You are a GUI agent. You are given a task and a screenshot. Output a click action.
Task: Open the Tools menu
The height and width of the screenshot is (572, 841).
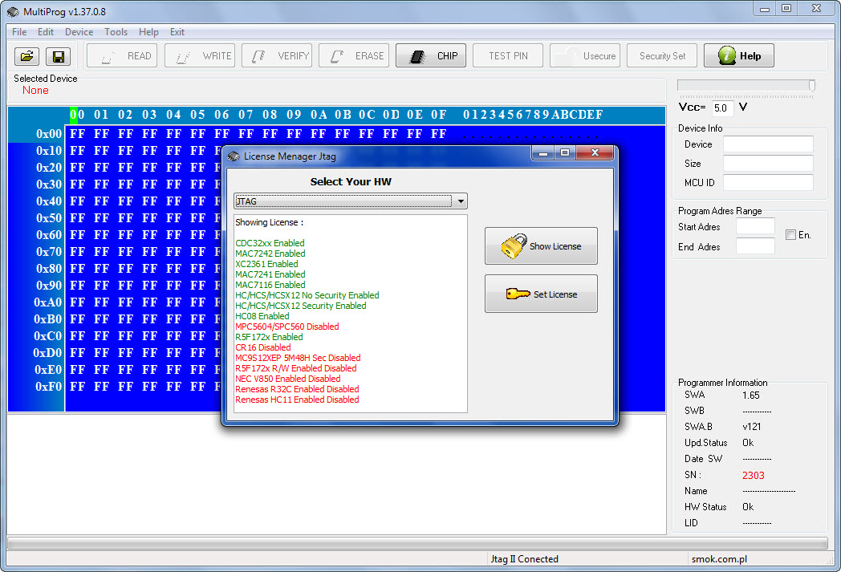coord(116,32)
